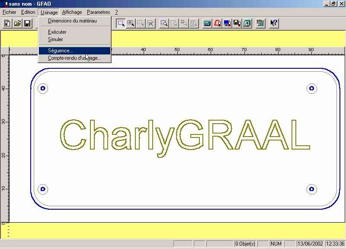Click the greyed-out remove-from-selection tool
This screenshot has height=249, width=346.
[141, 23]
